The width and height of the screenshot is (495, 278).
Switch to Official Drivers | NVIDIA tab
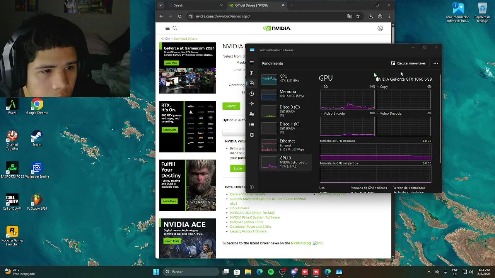click(256, 5)
